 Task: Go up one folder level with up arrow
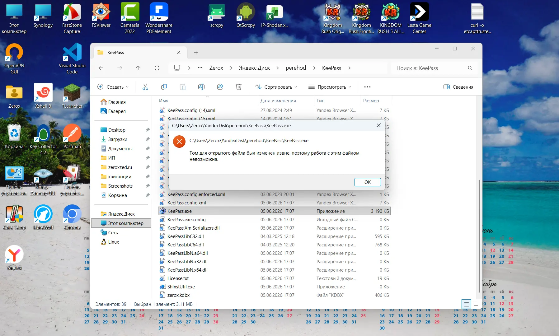coord(138,68)
